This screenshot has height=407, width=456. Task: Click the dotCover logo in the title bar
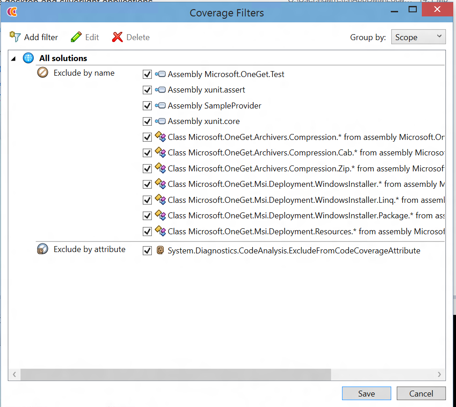(x=12, y=12)
